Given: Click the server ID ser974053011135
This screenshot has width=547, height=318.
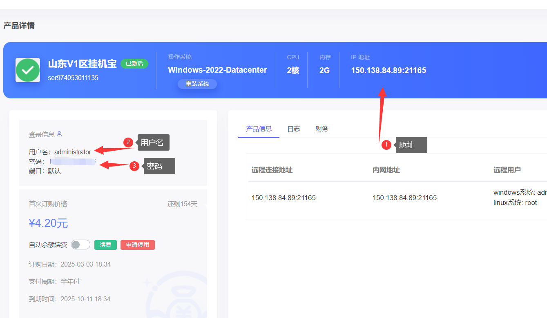Looking at the screenshot, I should 73,78.
